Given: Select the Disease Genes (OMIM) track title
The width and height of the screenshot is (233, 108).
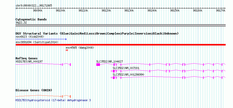Looking at the screenshot, I should [34, 90].
